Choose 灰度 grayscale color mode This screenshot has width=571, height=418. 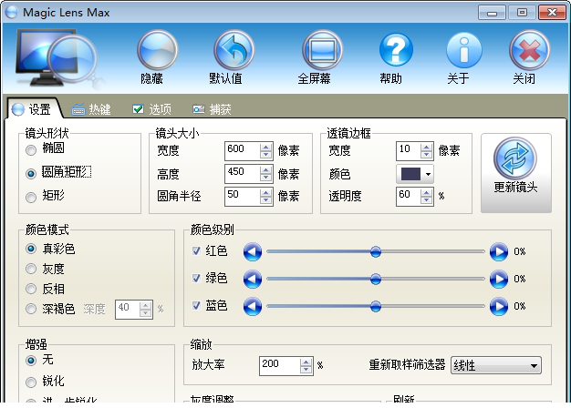click(31, 269)
